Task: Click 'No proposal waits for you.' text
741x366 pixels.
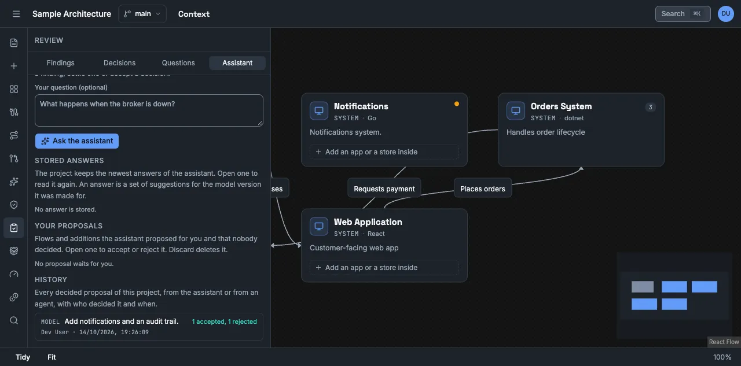Action: click(x=74, y=264)
